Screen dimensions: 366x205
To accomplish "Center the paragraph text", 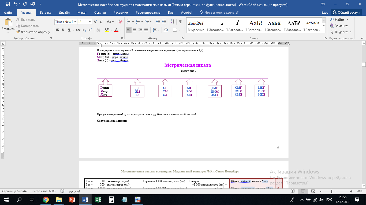I will (135, 30).
